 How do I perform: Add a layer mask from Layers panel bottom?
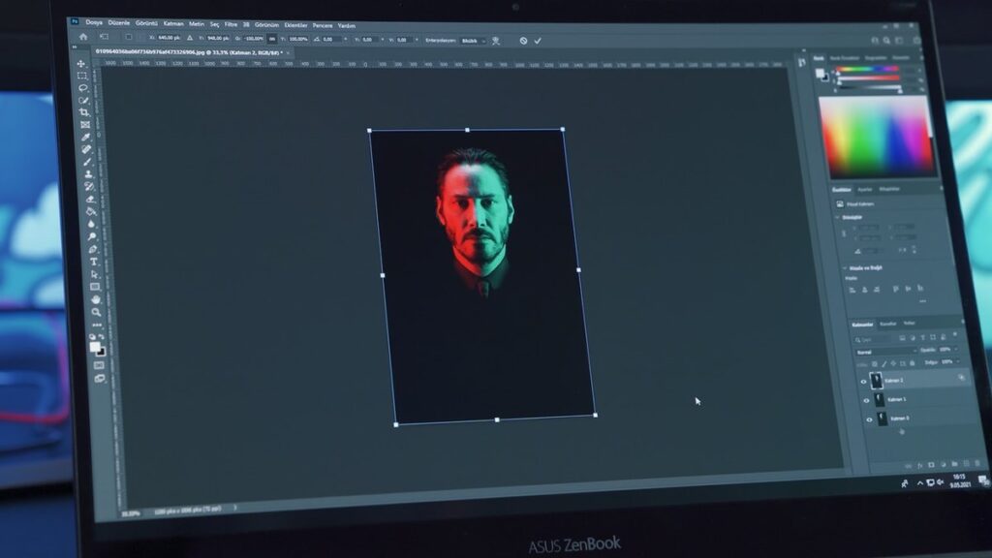pos(931,465)
